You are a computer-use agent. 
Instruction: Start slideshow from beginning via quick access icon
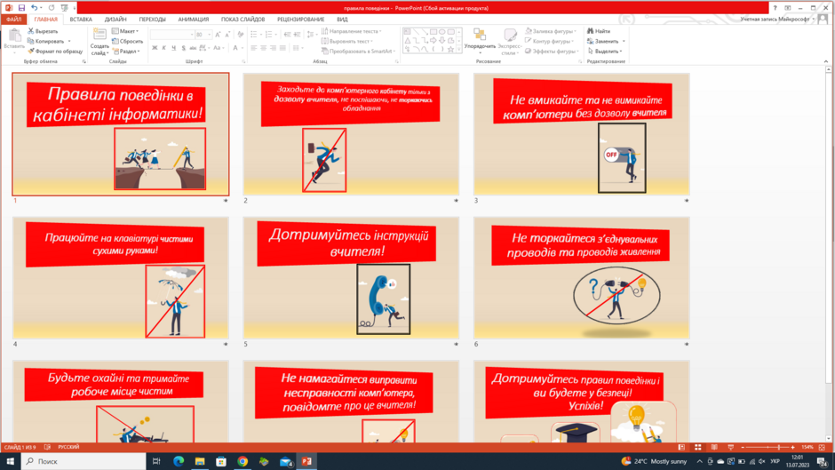65,8
